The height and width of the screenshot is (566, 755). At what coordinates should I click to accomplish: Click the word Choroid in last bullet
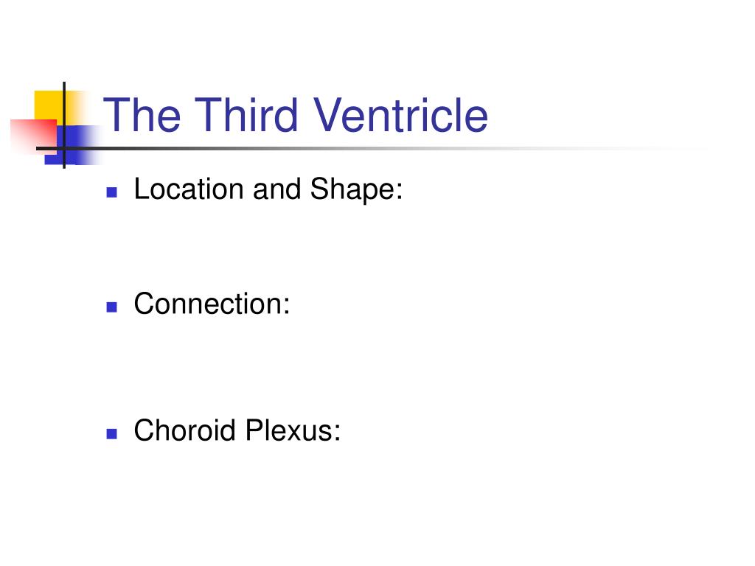tap(184, 430)
